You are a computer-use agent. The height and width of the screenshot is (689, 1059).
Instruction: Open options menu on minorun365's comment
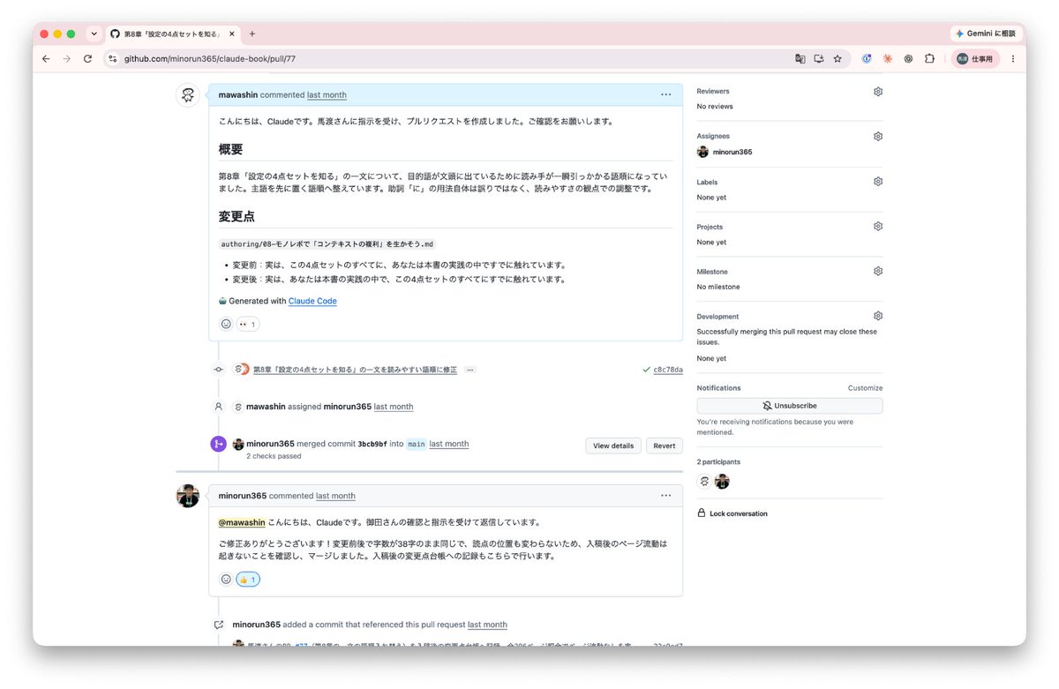pos(665,496)
